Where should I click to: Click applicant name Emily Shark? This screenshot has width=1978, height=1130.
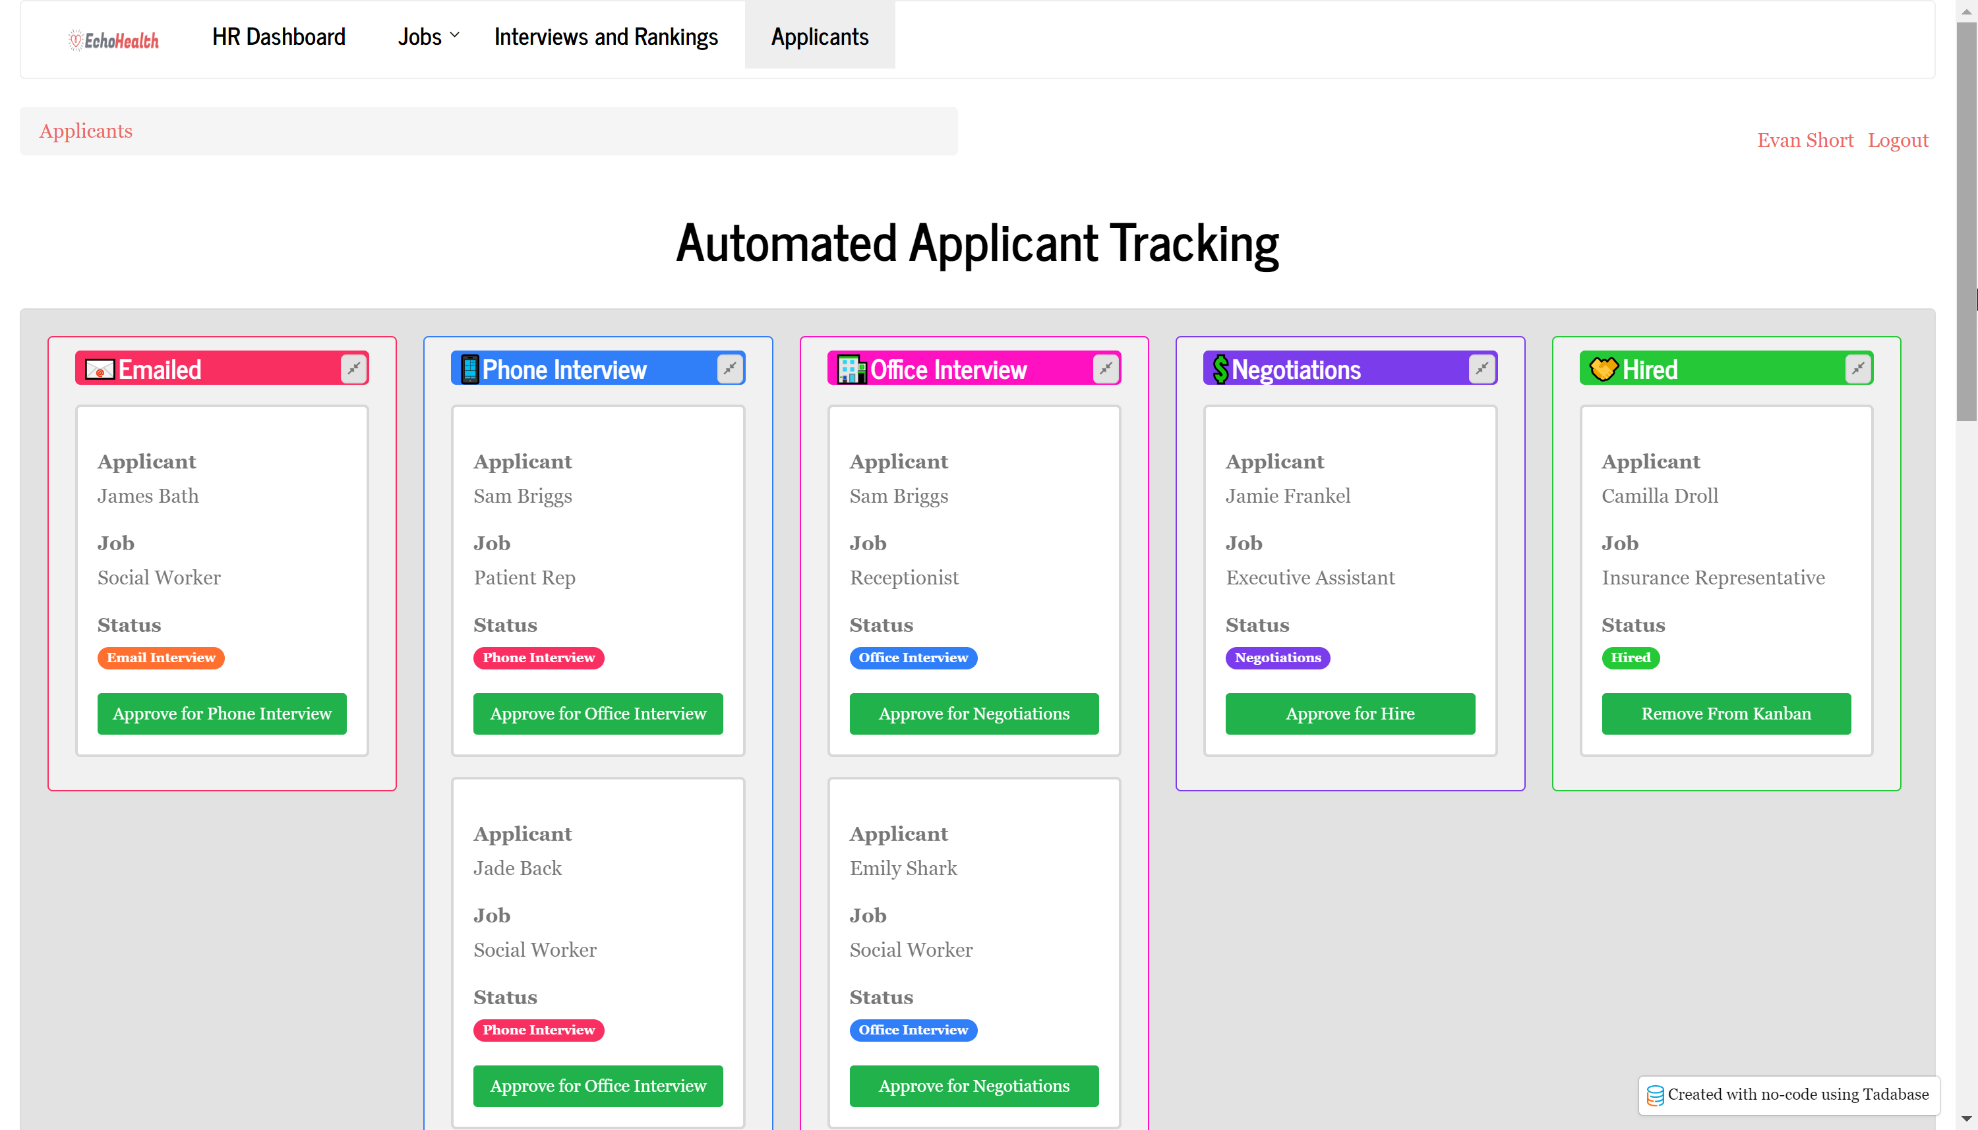pyautogui.click(x=903, y=868)
